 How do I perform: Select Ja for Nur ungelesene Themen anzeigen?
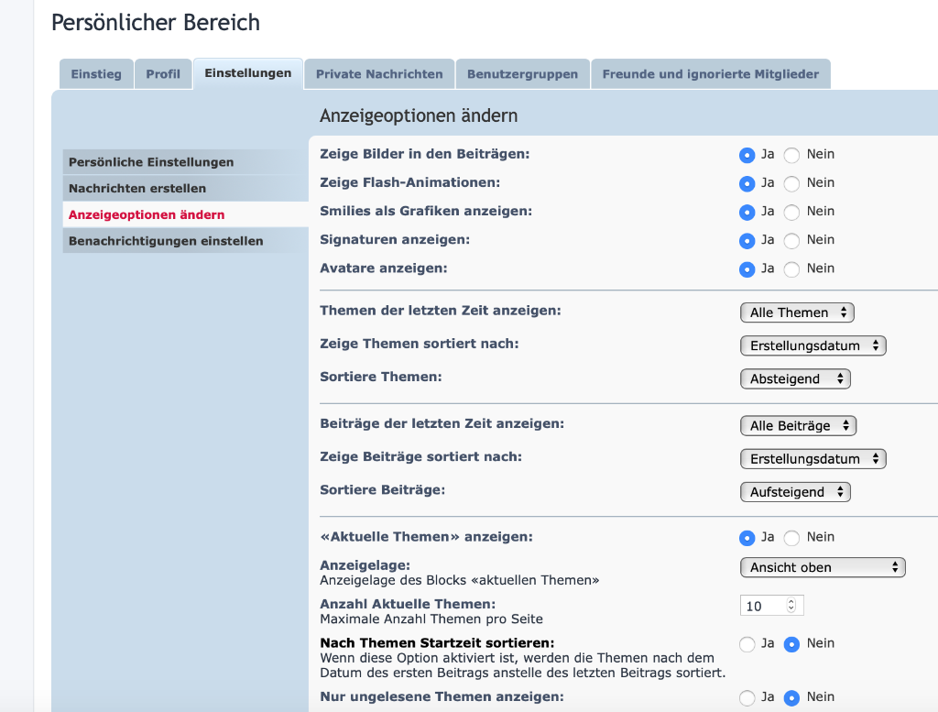click(747, 697)
